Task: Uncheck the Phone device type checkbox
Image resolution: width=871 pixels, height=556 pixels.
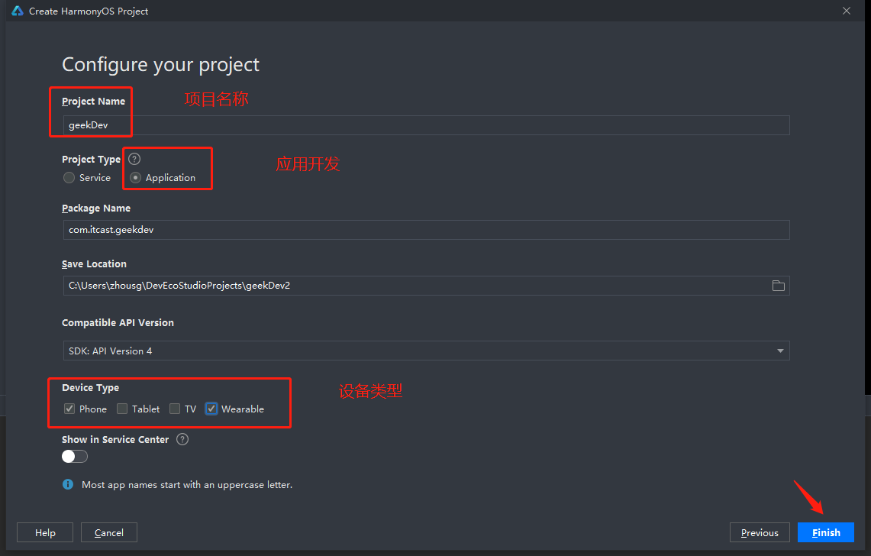Action: [69, 409]
